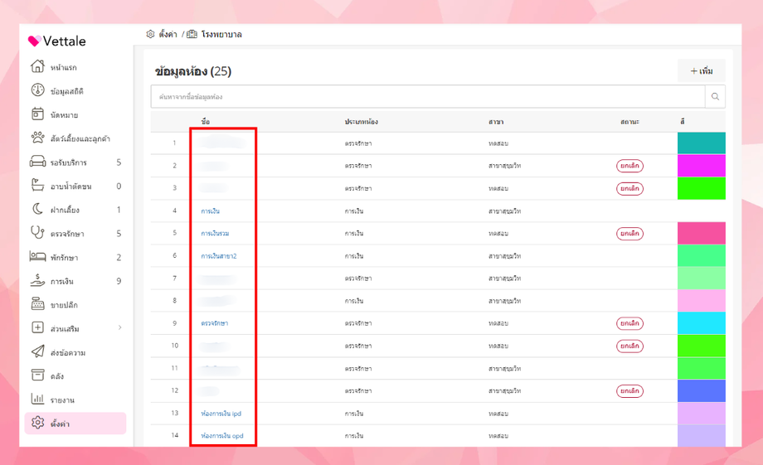This screenshot has height=465, width=763.
Task: Click the สาขา column header
Action: [496, 122]
